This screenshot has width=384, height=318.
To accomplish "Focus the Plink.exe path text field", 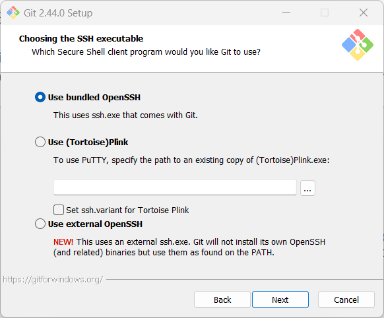I will (175, 188).
